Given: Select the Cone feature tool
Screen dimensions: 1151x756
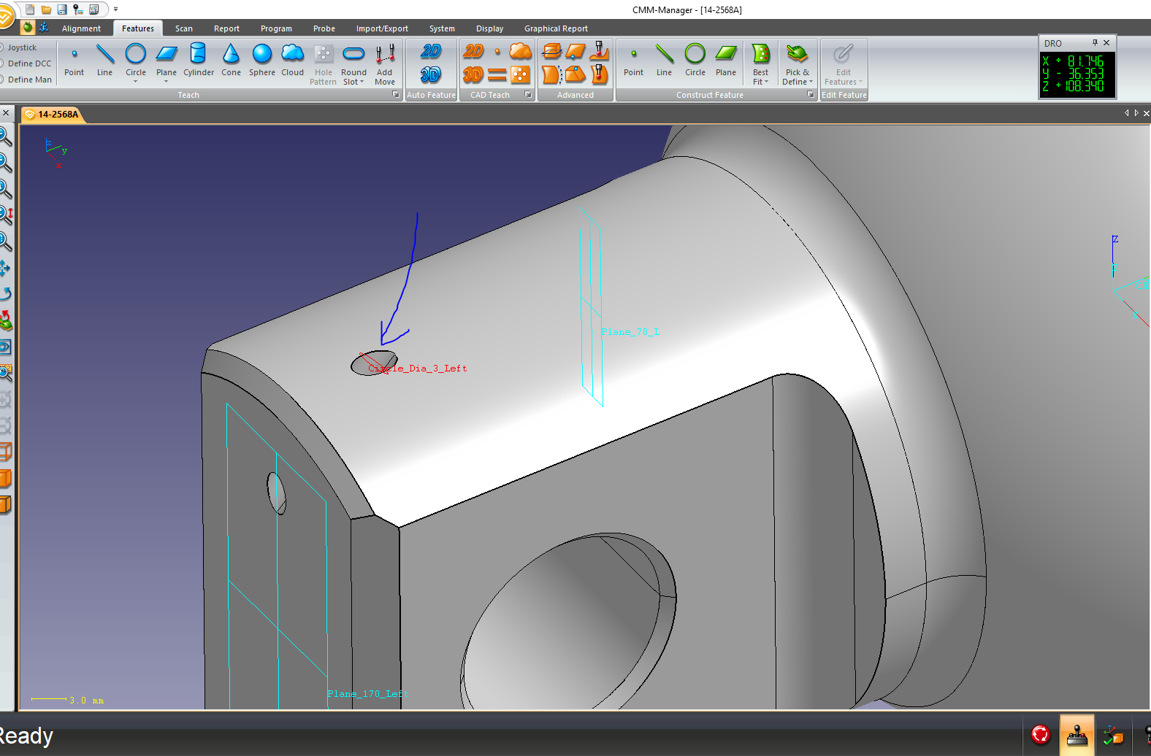Looking at the screenshot, I should (x=231, y=60).
